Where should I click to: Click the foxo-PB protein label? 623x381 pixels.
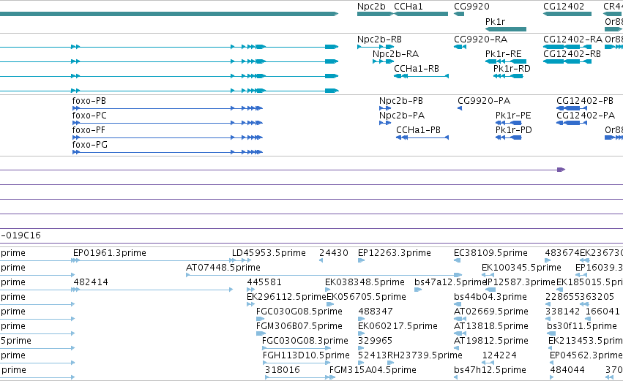coord(89,101)
